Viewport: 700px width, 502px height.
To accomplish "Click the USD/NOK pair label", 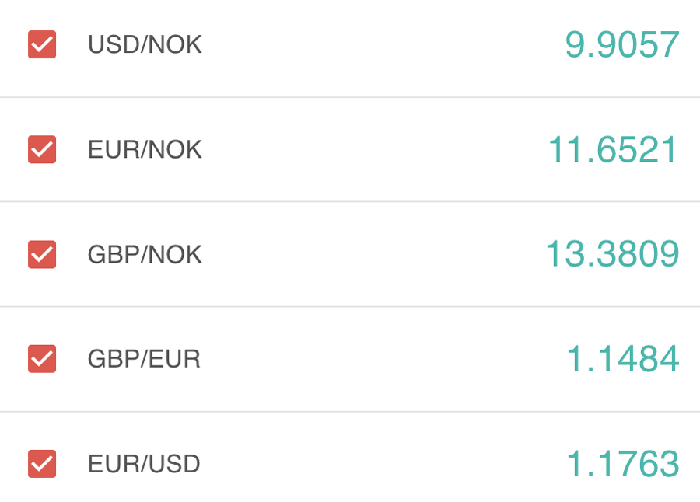I will 145,45.
